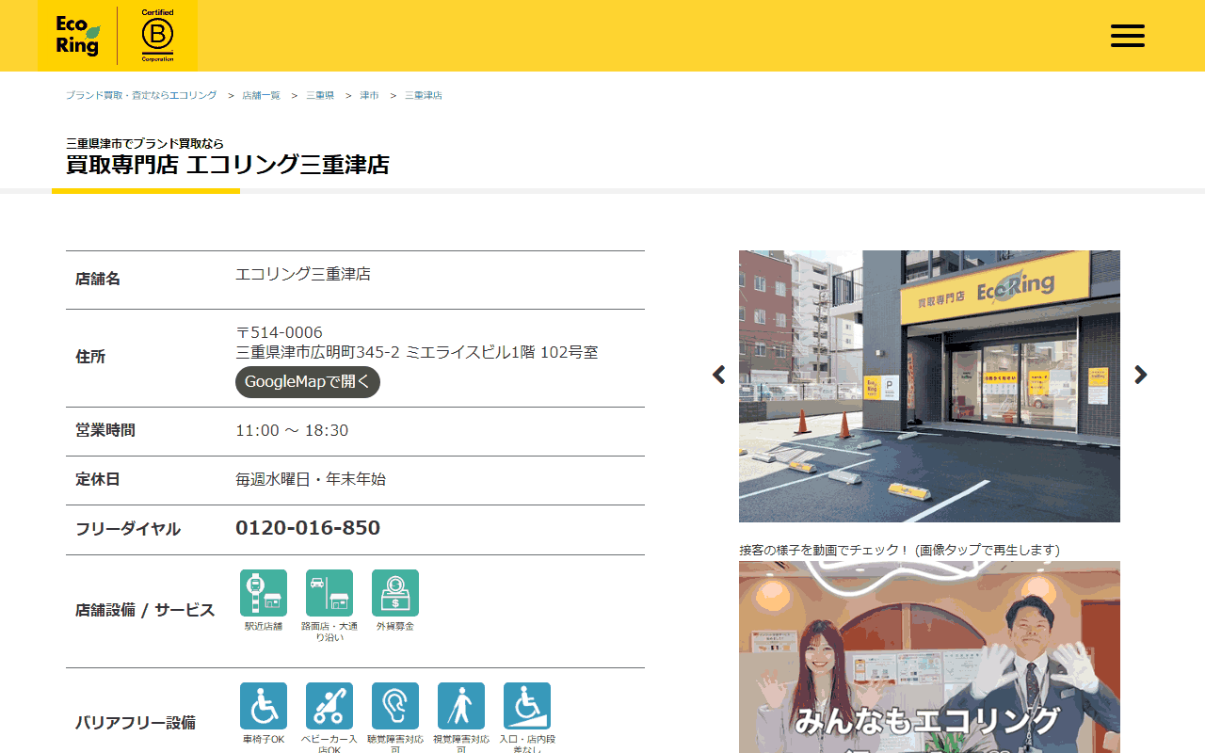Click the バリアフリー設備 row label
1205x753 pixels.
tap(136, 723)
